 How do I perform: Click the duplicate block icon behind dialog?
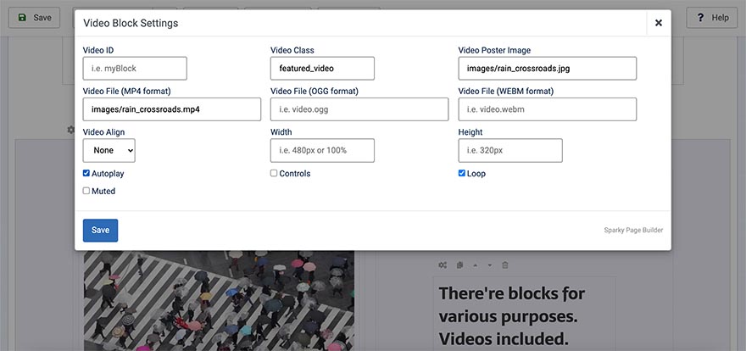click(x=459, y=265)
